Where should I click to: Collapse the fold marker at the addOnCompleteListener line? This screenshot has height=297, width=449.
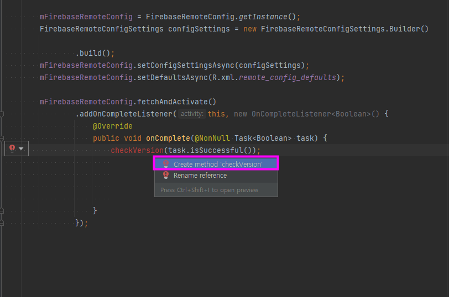click(2, 114)
